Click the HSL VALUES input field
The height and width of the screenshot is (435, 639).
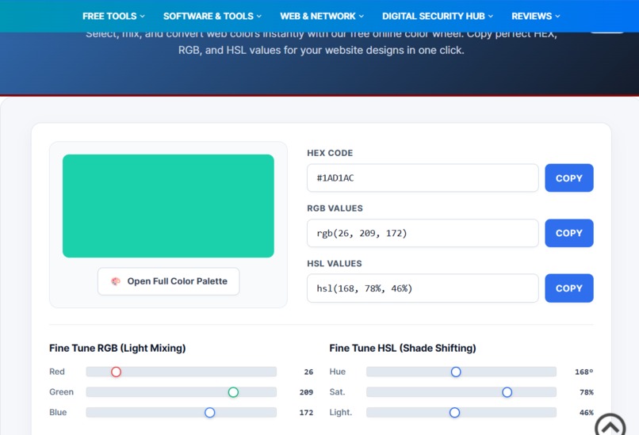423,288
